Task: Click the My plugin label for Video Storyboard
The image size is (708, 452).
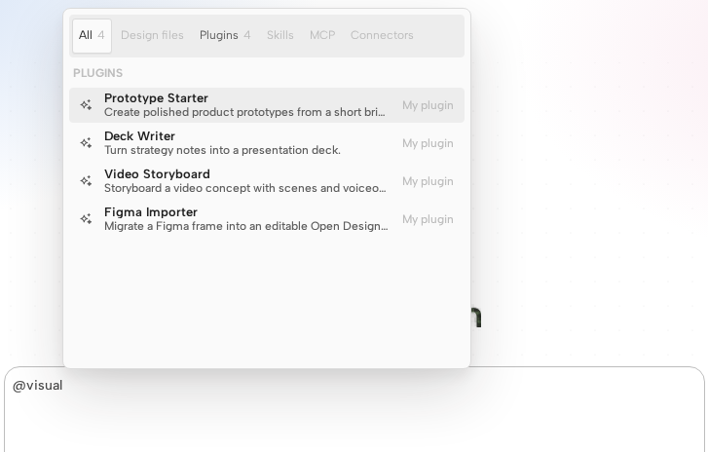Action: tap(428, 181)
